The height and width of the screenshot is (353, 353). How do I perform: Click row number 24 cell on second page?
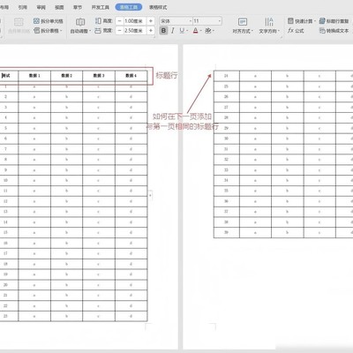(226, 76)
